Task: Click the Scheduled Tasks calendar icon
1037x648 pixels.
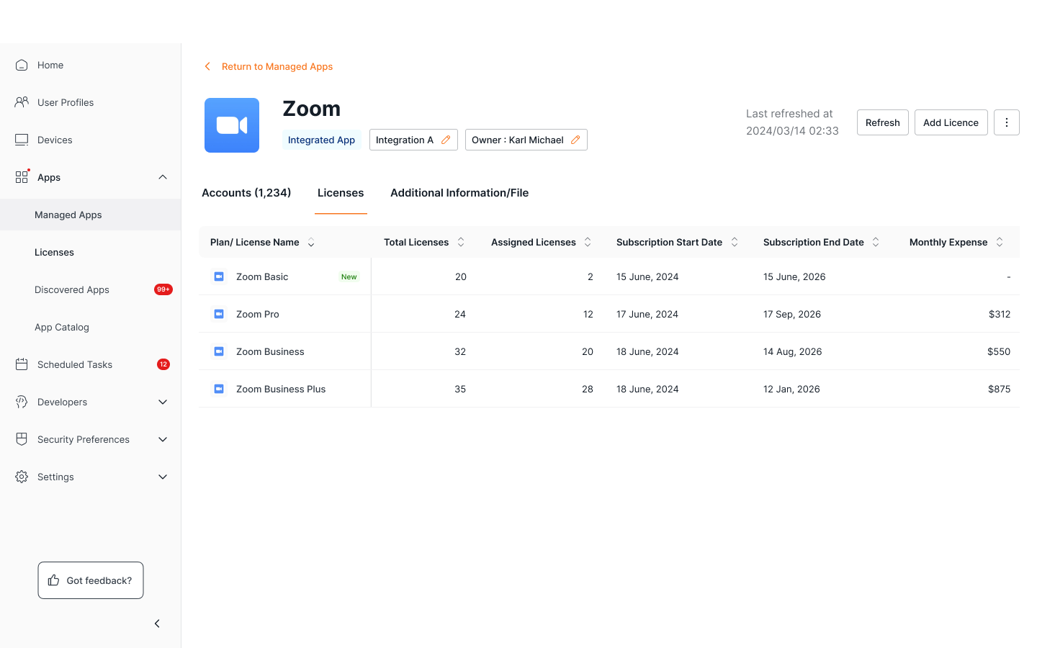Action: (x=22, y=364)
